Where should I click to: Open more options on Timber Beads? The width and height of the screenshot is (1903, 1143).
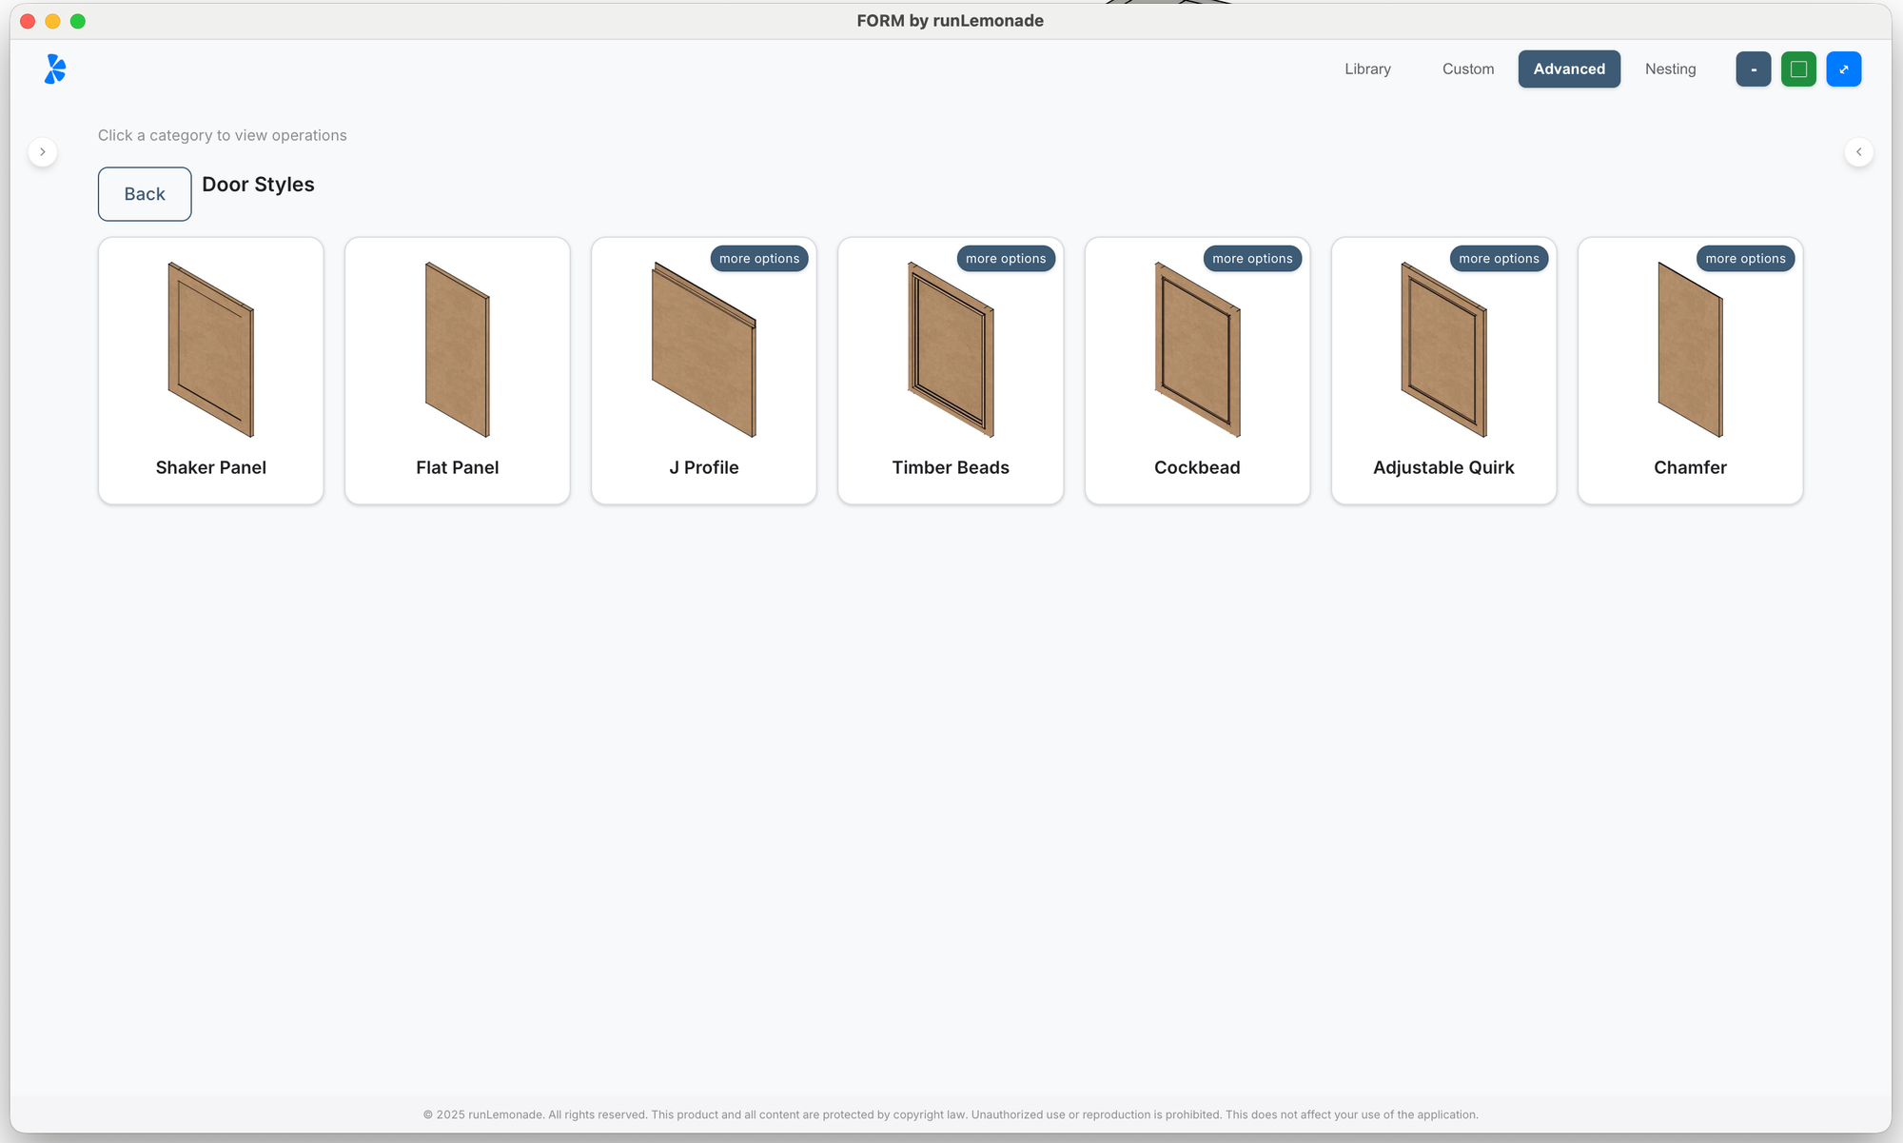coord(1005,259)
